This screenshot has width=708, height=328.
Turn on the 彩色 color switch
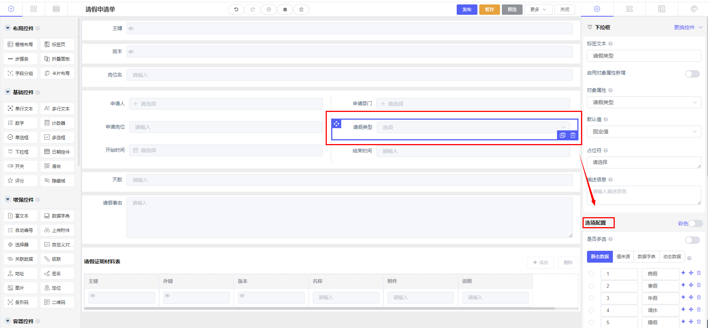click(695, 223)
